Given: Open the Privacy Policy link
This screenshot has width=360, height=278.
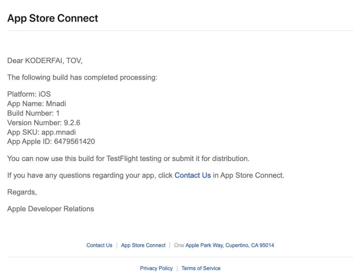Looking at the screenshot, I should (x=156, y=268).
